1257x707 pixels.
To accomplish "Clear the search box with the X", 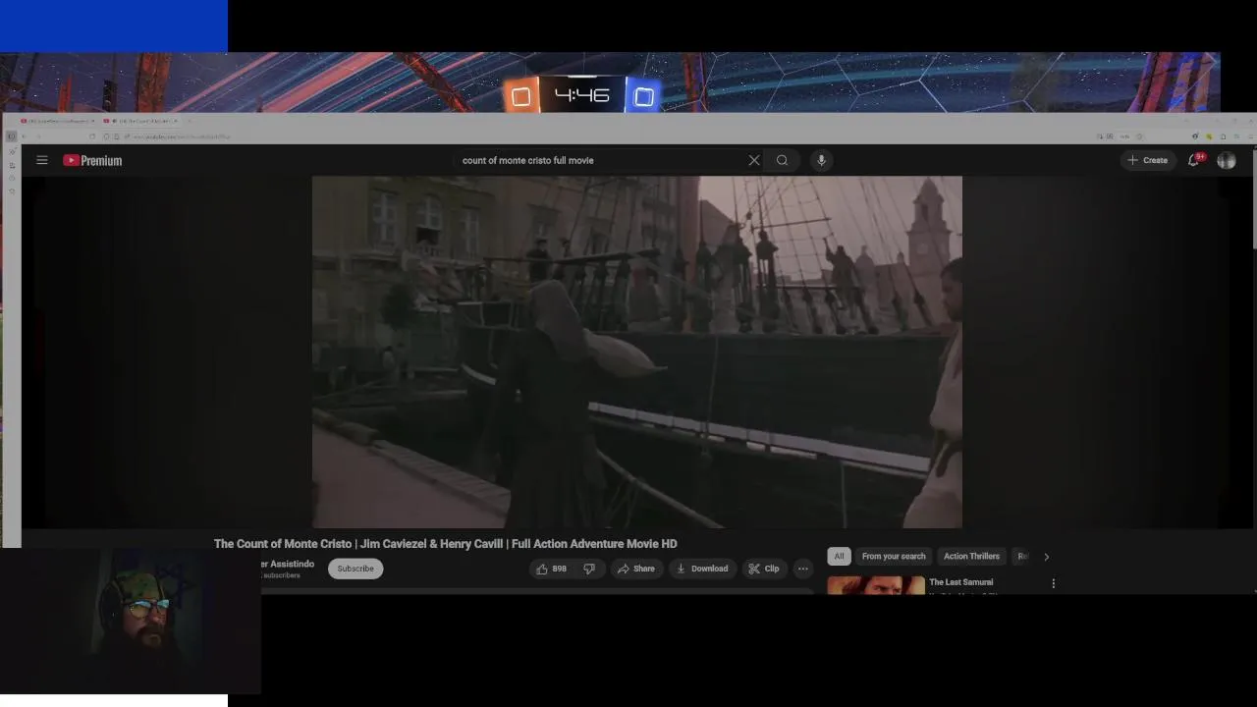I will 754,160.
